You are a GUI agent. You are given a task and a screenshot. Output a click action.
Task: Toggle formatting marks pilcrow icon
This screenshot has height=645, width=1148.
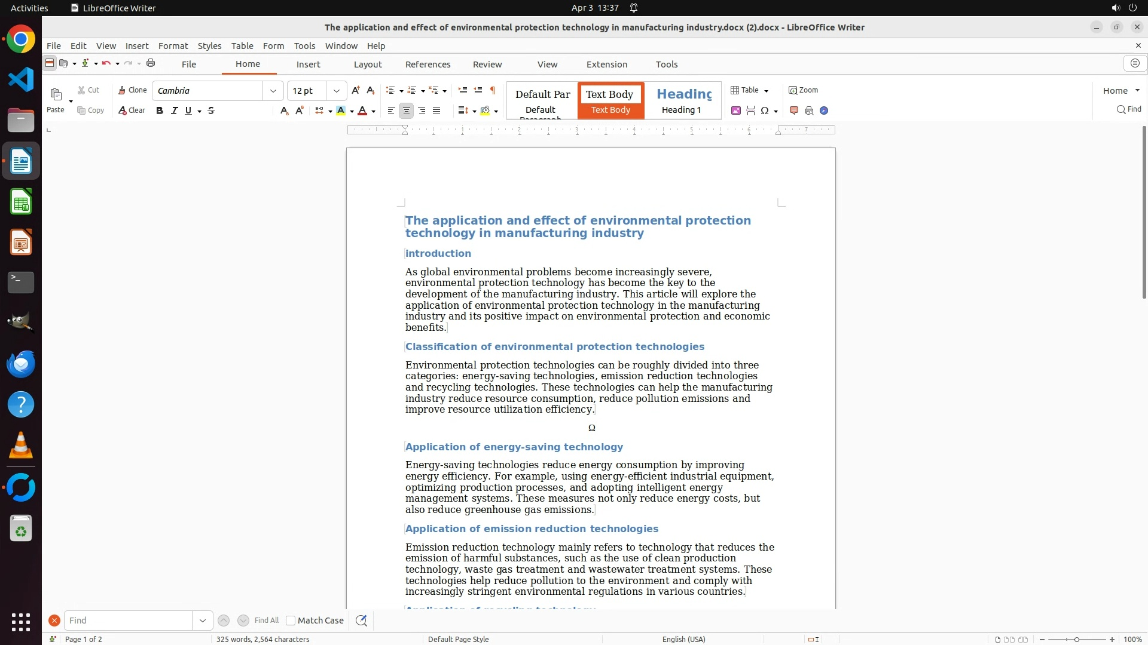coord(493,90)
